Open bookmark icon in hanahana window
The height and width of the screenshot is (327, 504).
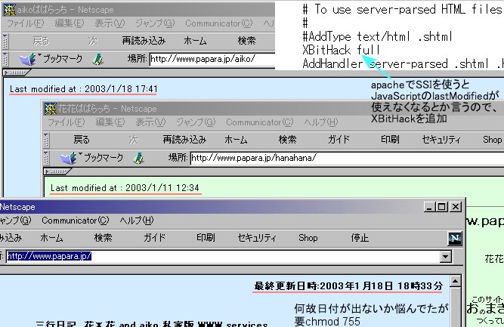click(x=69, y=158)
